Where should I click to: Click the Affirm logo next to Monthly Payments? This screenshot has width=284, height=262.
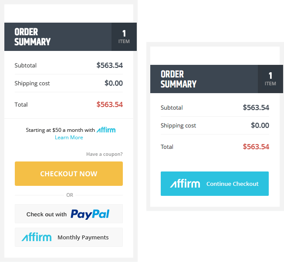37,237
